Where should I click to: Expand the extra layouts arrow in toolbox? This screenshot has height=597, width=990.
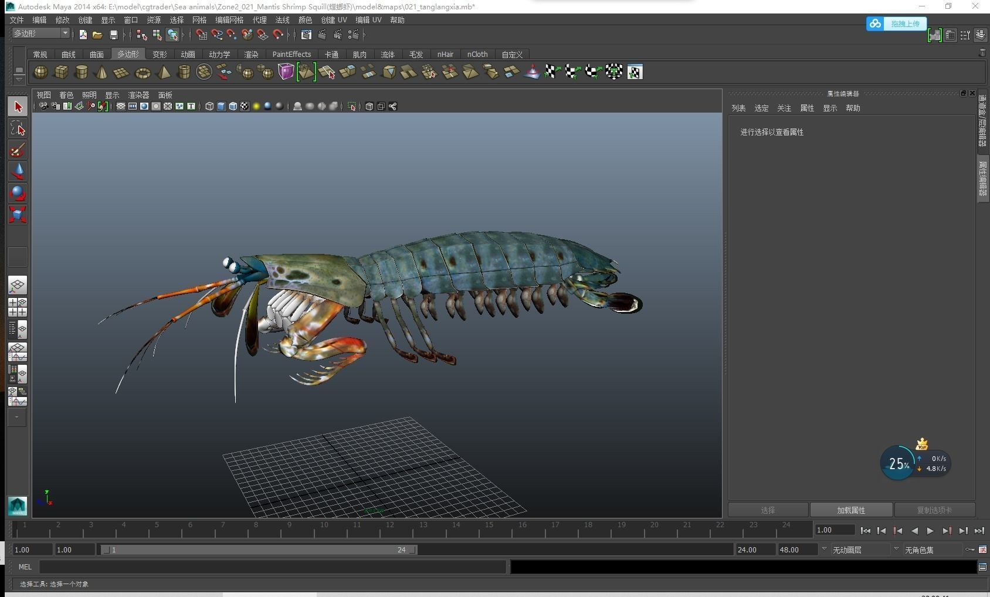tap(16, 418)
